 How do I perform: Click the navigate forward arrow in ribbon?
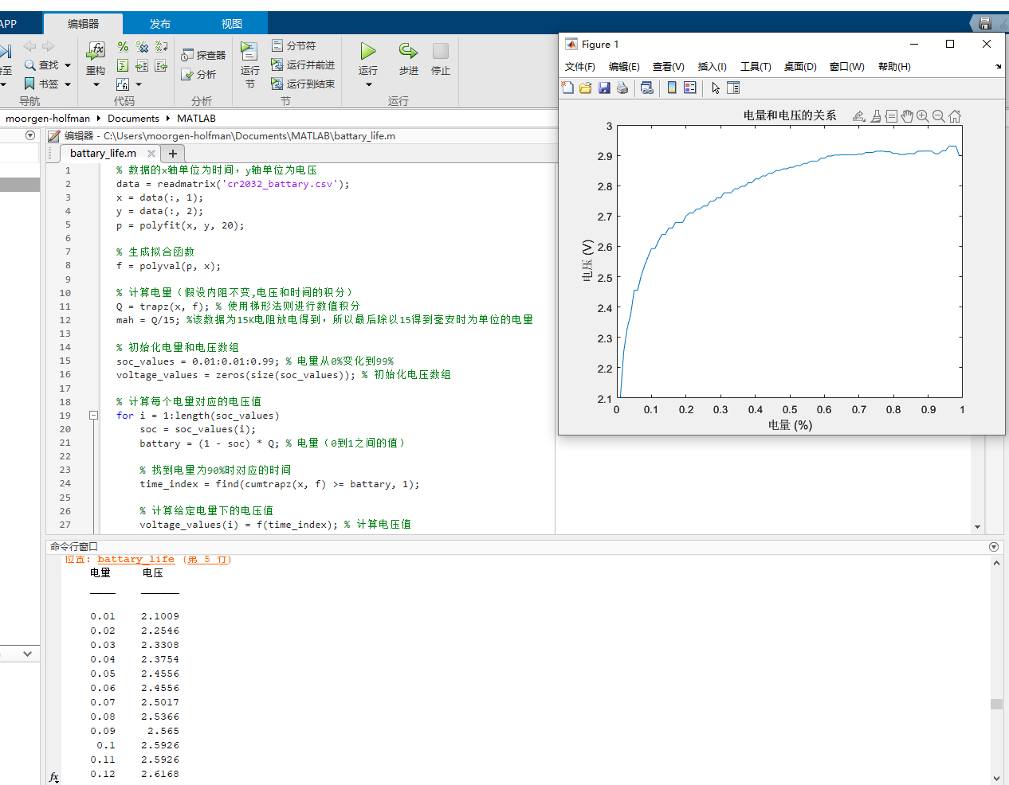click(49, 47)
